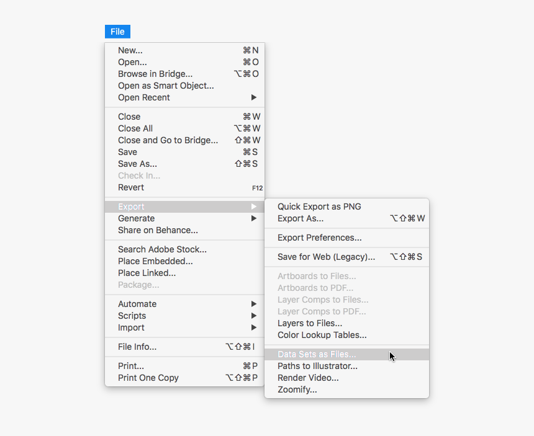Select Save As...
534x436 pixels.
[x=137, y=164]
